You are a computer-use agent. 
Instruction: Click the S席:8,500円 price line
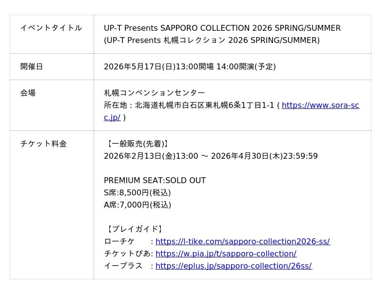click(x=137, y=193)
